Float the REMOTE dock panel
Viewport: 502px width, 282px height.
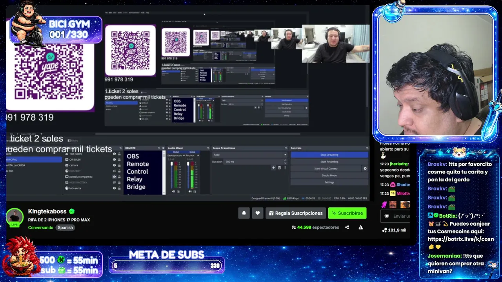[x=159, y=148]
